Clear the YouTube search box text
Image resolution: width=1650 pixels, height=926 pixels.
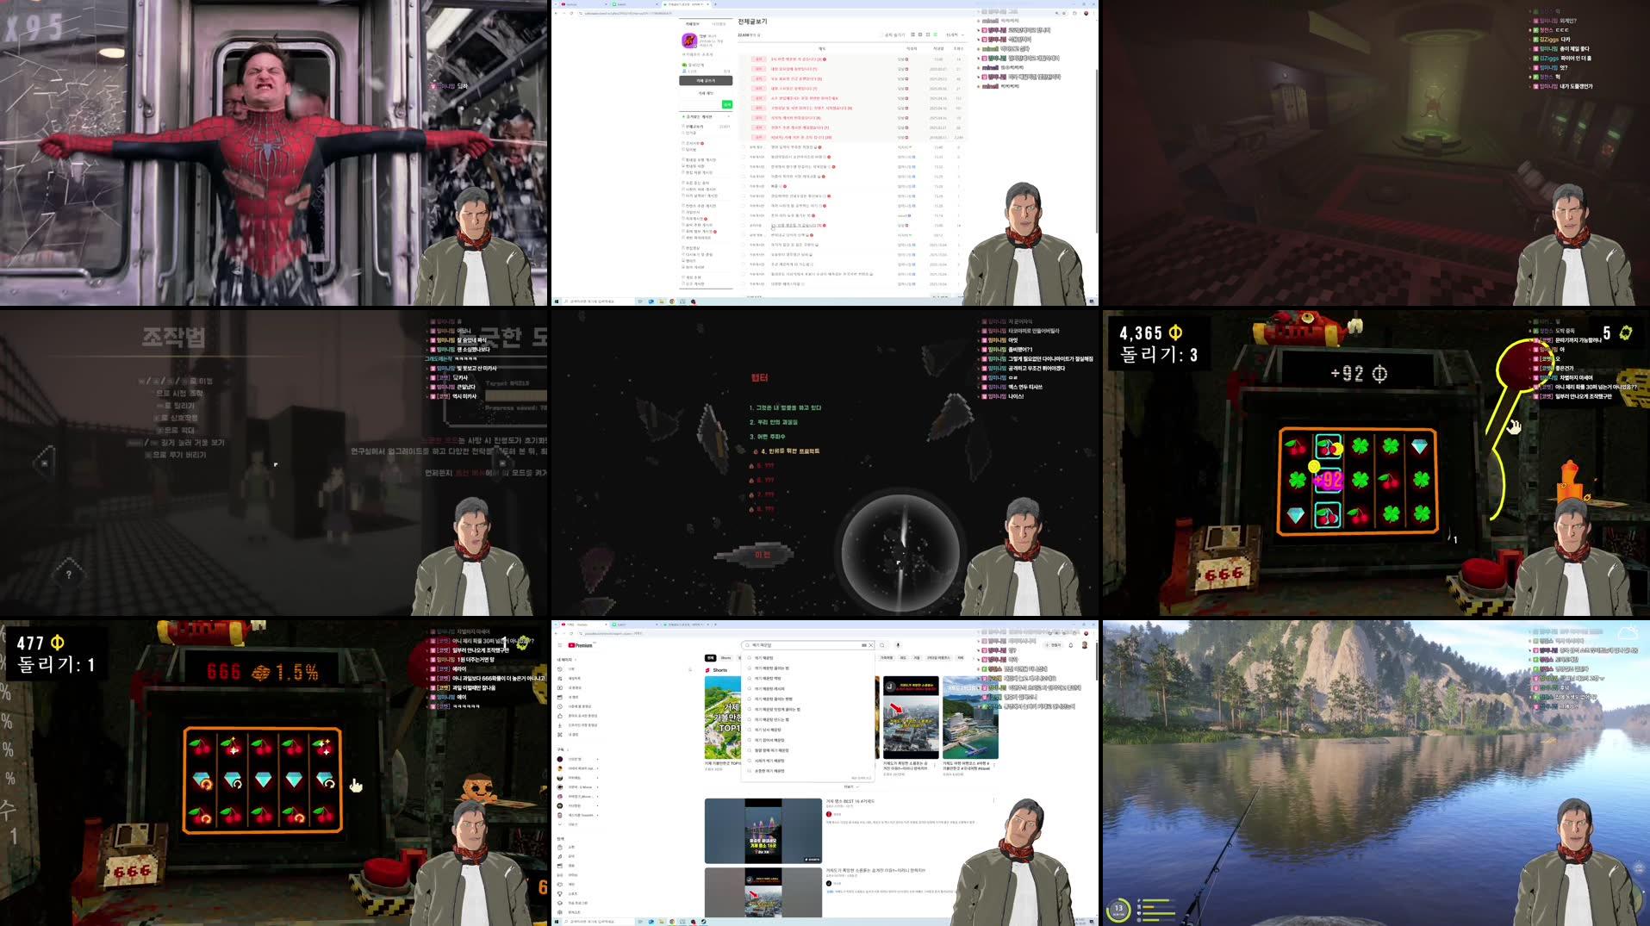[x=870, y=645]
